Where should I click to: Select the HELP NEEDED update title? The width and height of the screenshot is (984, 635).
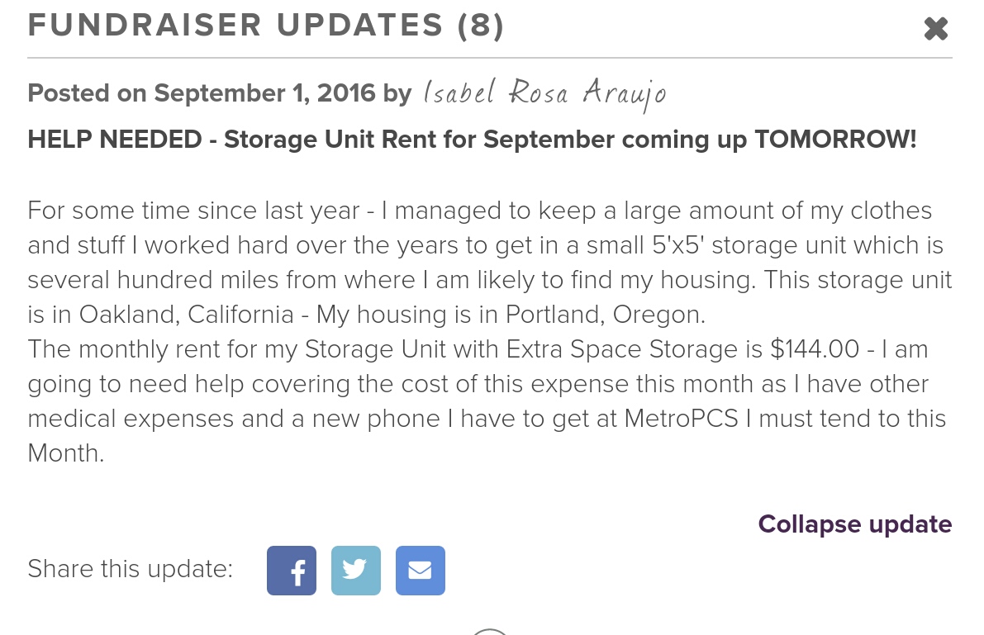pyautogui.click(x=472, y=140)
